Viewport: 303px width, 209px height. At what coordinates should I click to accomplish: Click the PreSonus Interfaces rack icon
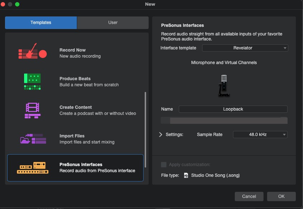33,168
